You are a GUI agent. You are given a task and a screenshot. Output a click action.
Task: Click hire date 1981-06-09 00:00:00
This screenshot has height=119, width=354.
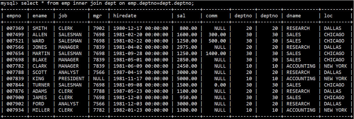click(x=141, y=66)
